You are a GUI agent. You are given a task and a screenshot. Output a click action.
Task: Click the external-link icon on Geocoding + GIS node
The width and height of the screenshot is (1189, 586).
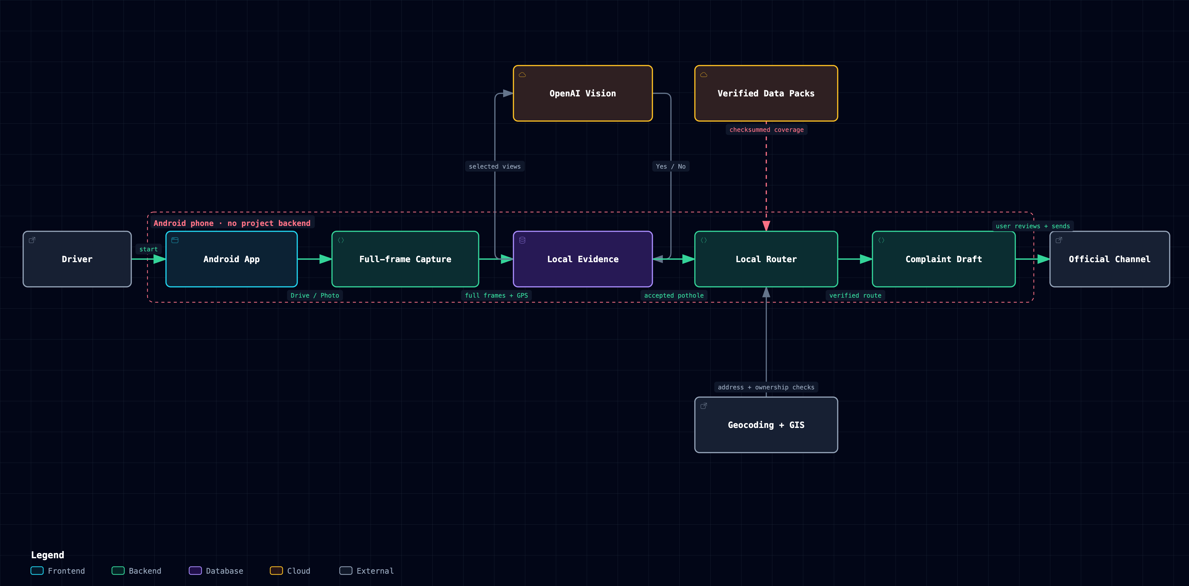[x=704, y=406]
